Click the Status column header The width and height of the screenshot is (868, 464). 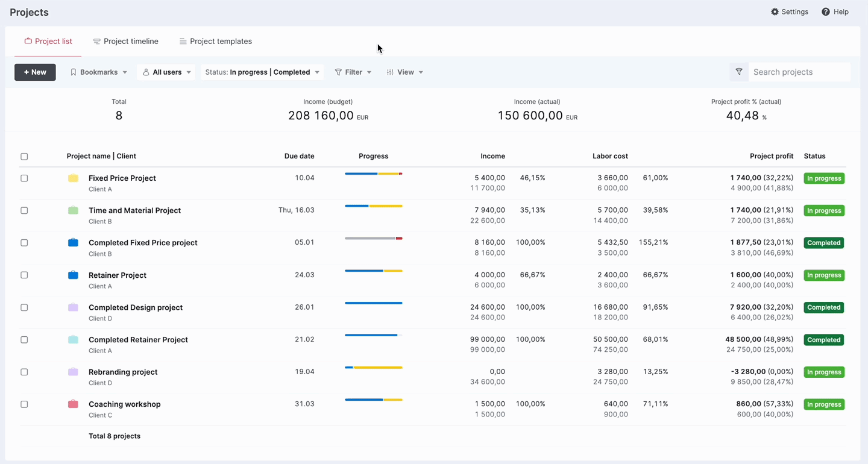pyautogui.click(x=814, y=156)
